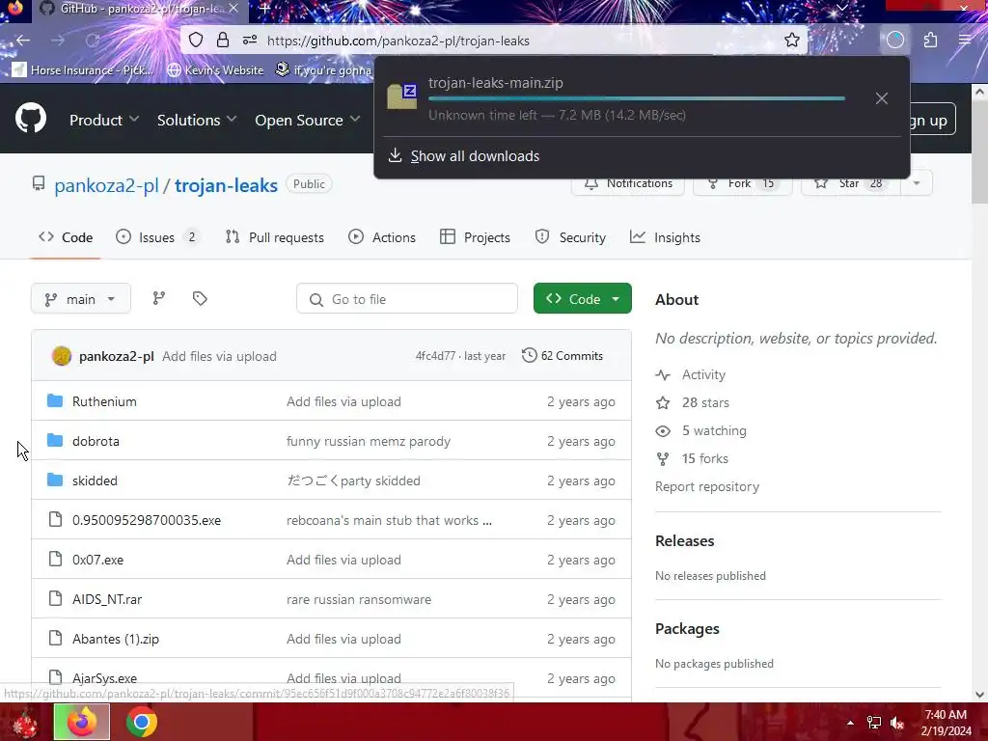Click the muted volume tray icon
988x741 pixels.
click(897, 723)
